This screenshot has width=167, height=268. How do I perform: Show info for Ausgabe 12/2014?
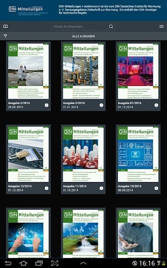pyautogui.click(x=46, y=188)
